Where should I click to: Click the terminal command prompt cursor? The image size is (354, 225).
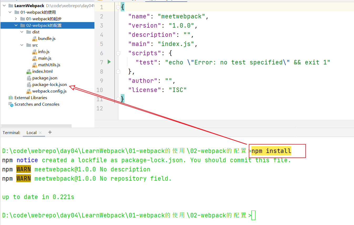254,216
